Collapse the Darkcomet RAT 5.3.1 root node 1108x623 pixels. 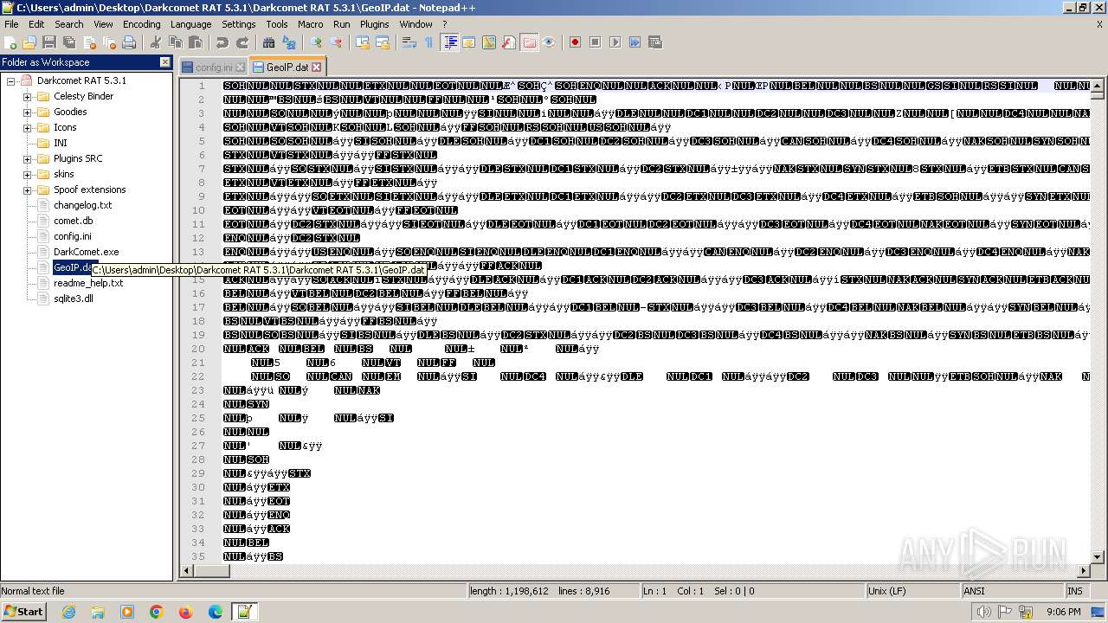tap(11, 80)
